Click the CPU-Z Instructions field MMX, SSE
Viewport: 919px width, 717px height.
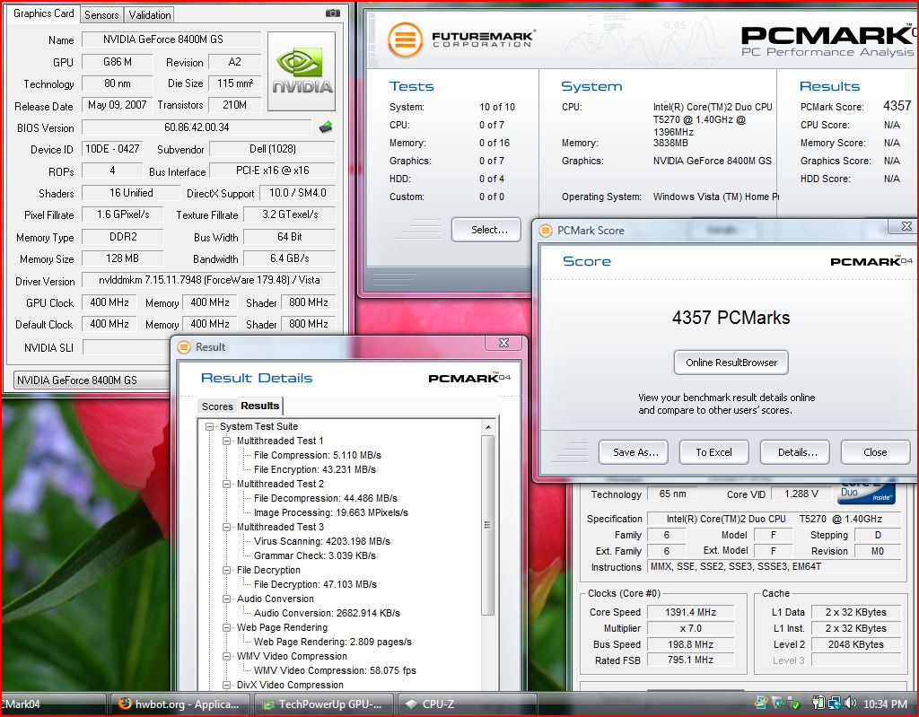(x=774, y=567)
